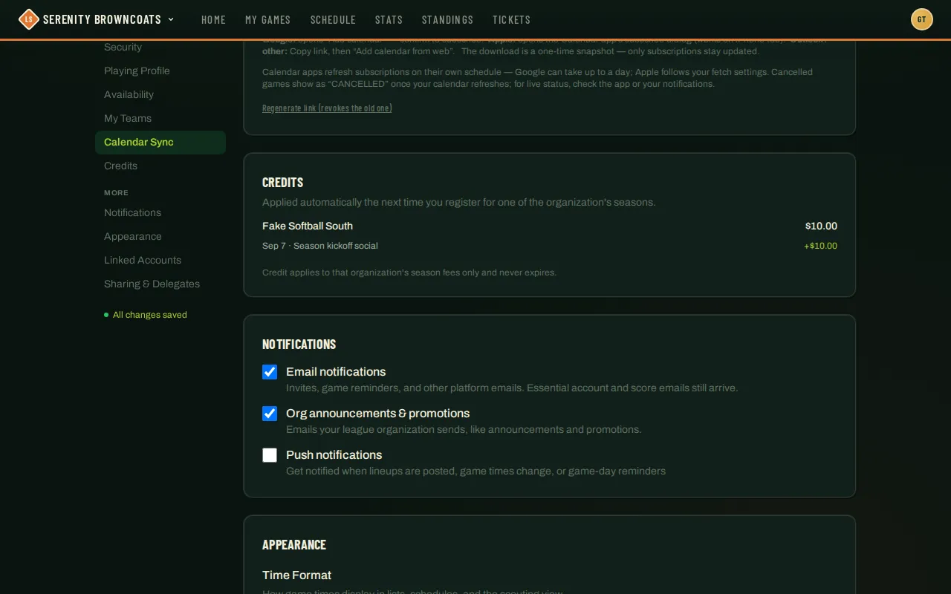Select Calendar Sync in the sidebar
Viewport: 951px width, 594px height.
(x=160, y=142)
